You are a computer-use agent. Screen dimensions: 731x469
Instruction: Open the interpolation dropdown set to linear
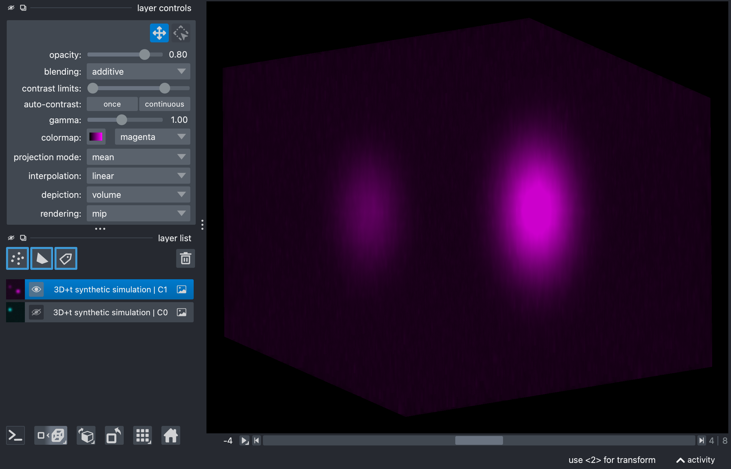pos(139,176)
